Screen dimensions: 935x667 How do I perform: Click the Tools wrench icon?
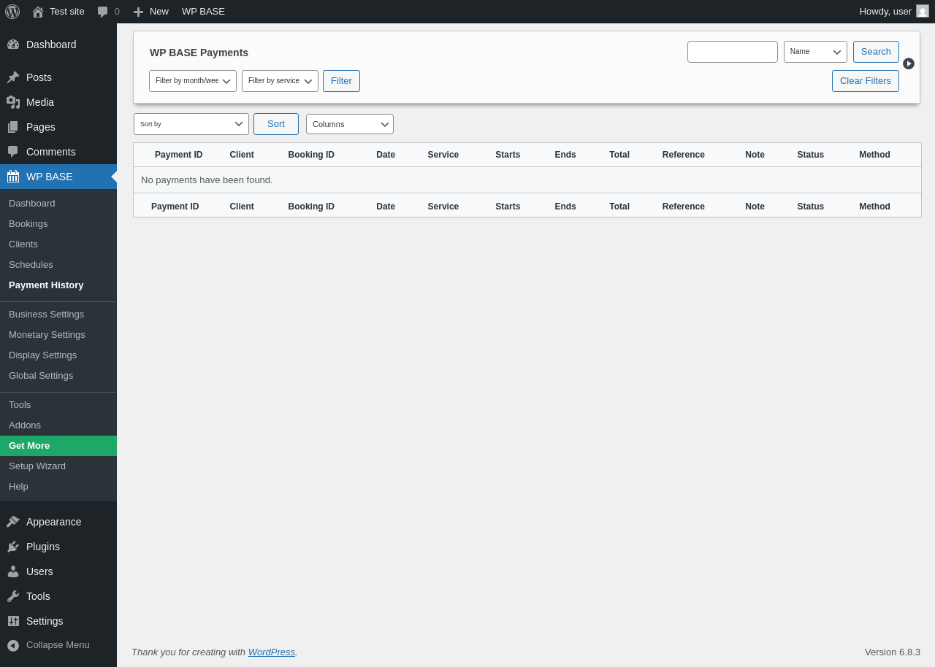[13, 596]
